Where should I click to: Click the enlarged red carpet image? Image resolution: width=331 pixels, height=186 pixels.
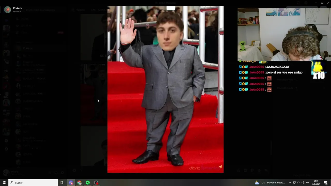(x=165, y=89)
